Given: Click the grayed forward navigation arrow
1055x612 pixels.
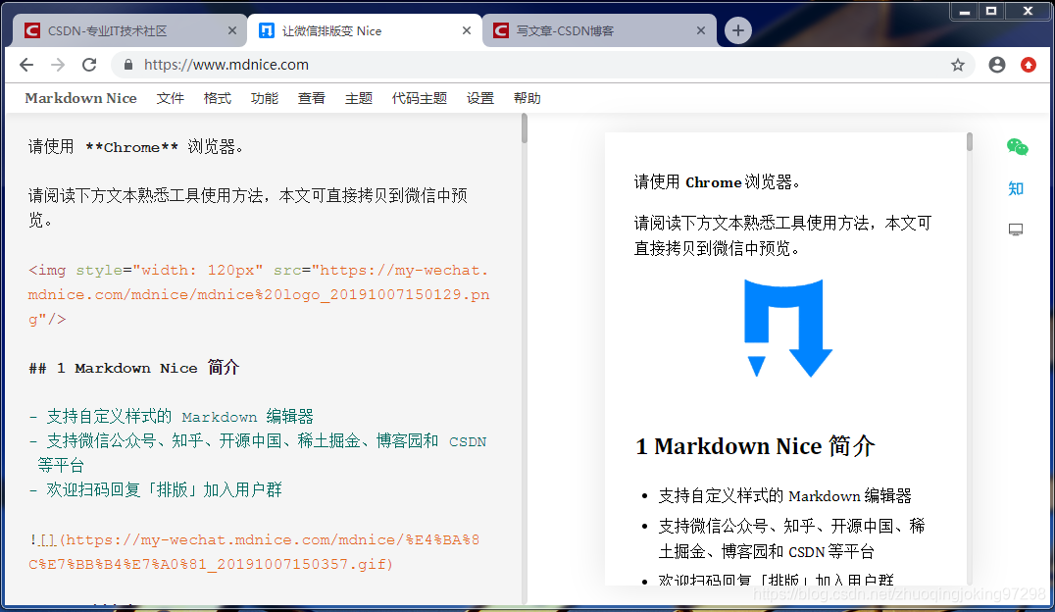Looking at the screenshot, I should click(x=58, y=64).
